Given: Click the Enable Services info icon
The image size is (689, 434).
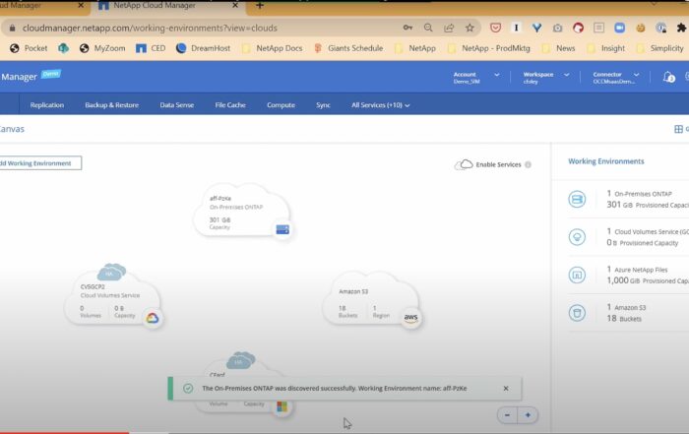Looking at the screenshot, I should tap(529, 165).
